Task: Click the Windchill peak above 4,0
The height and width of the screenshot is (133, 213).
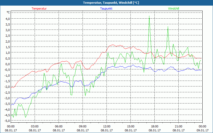Action: pyautogui.click(x=149, y=16)
